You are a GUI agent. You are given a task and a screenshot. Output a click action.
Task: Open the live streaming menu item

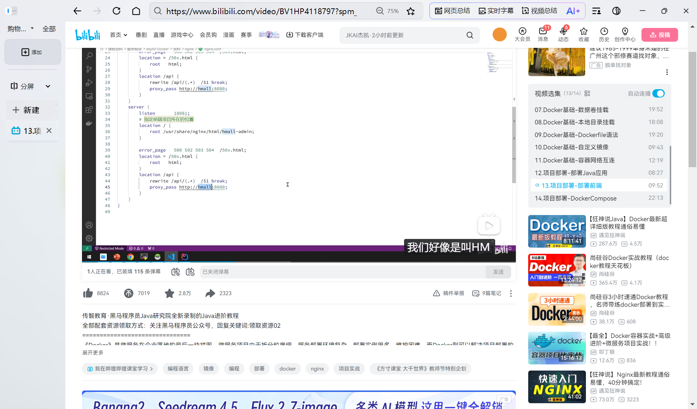[x=159, y=35]
